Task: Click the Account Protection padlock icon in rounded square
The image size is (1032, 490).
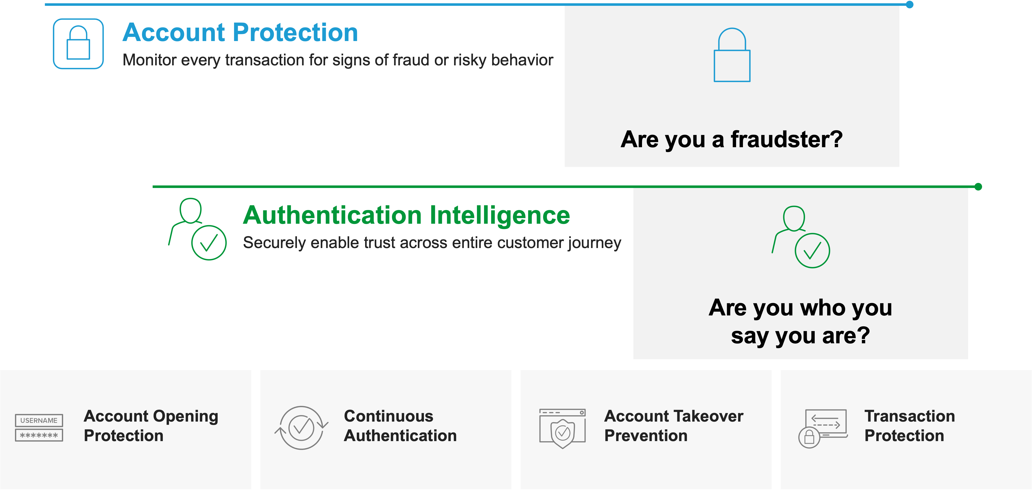Action: click(x=79, y=44)
